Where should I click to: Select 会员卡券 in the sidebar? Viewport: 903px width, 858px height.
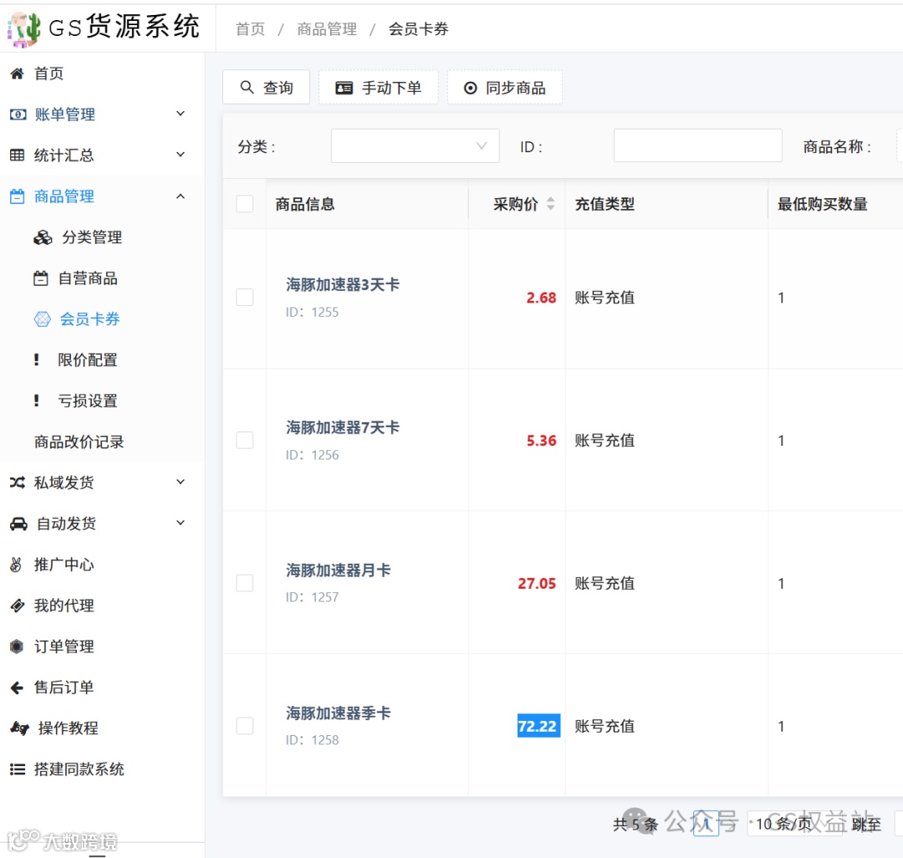[x=89, y=319]
